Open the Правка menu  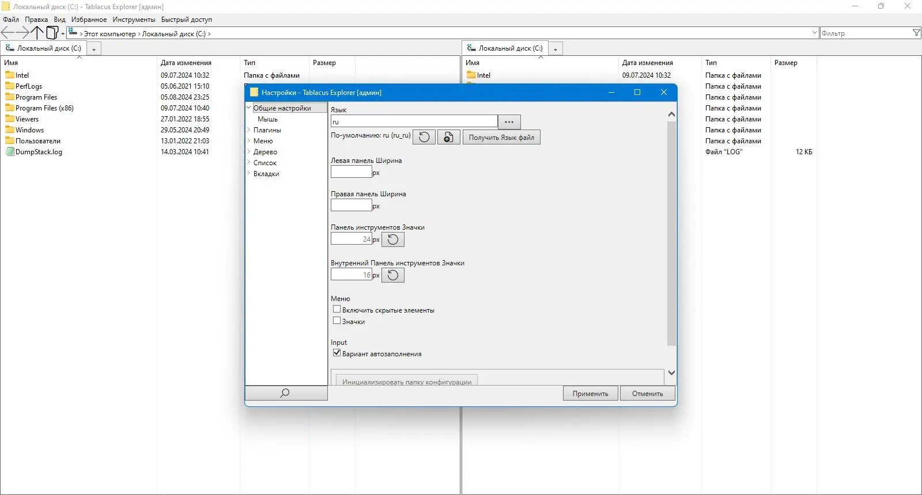(36, 20)
